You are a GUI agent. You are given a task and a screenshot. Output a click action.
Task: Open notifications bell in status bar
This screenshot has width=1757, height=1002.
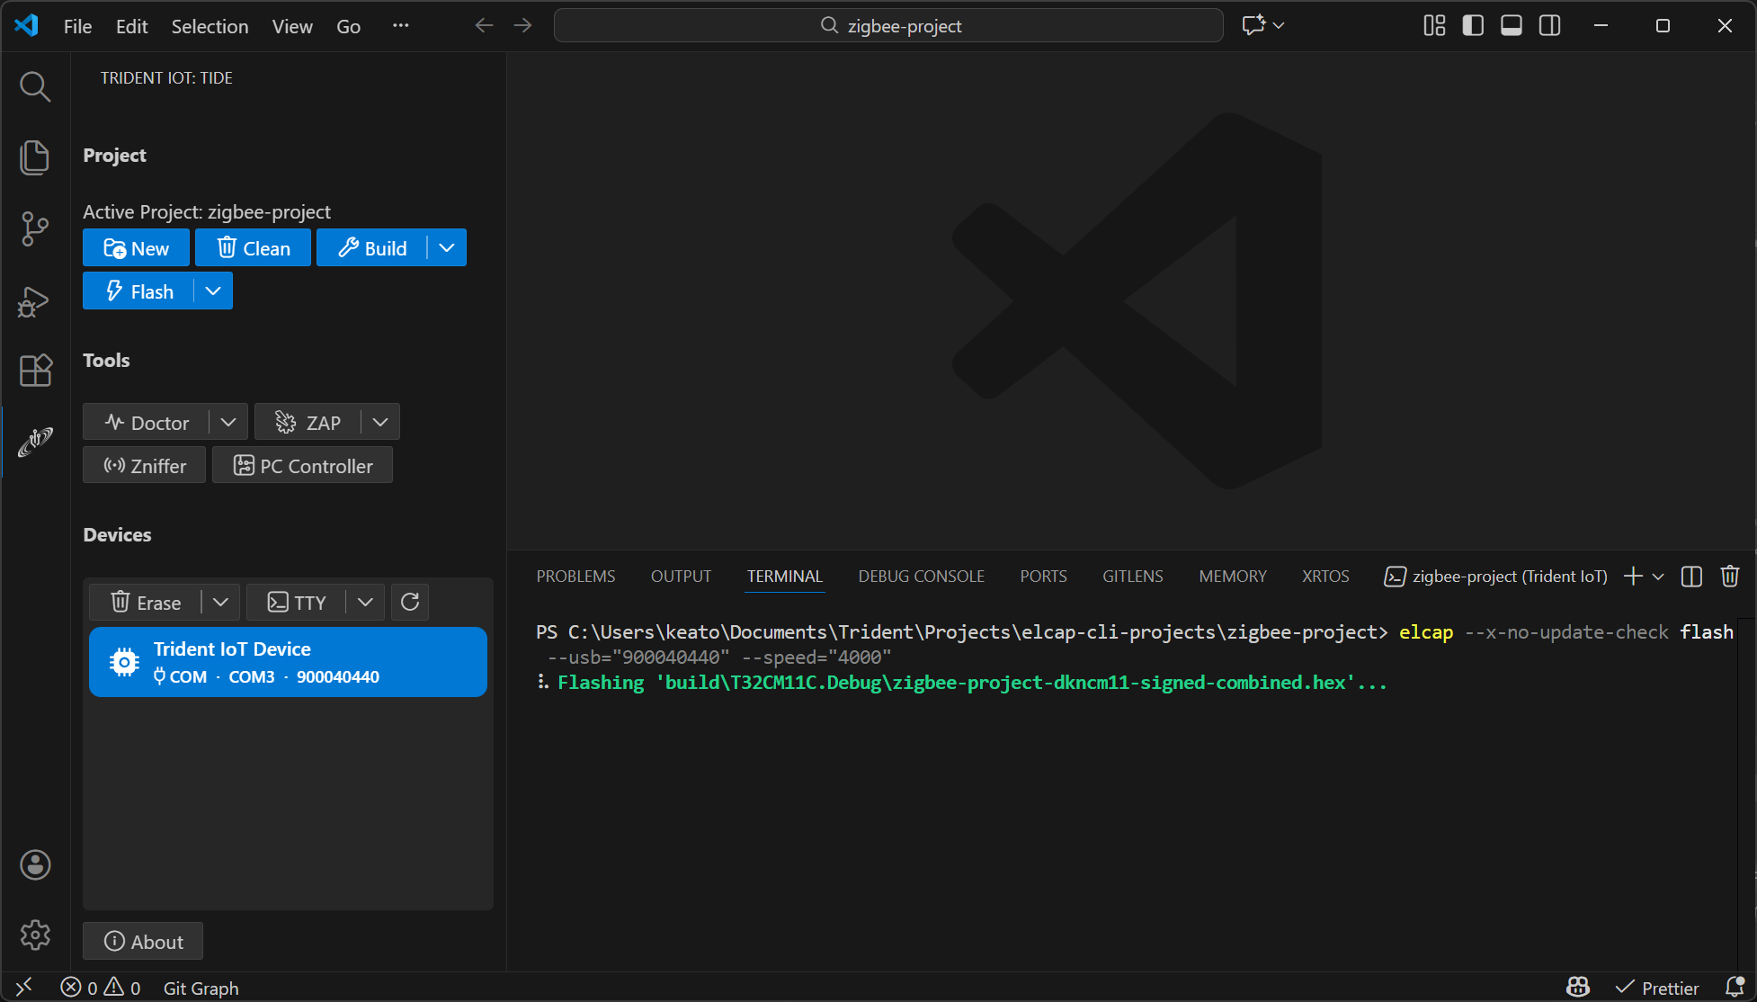[x=1735, y=988]
